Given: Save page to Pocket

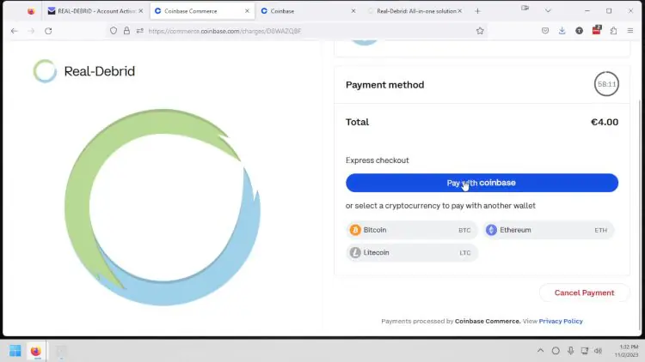Looking at the screenshot, I should (545, 31).
